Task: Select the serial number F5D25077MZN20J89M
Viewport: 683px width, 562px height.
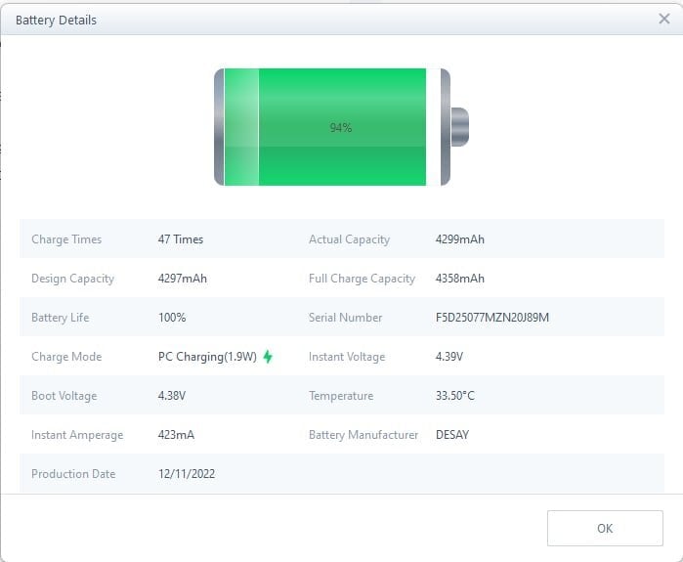Action: pyautogui.click(x=492, y=318)
